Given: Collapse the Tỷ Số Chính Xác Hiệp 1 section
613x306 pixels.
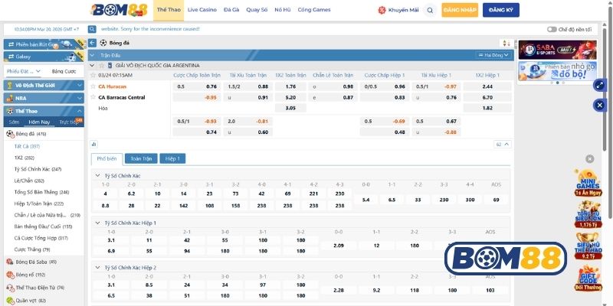Looking at the screenshot, I should coord(97,222).
